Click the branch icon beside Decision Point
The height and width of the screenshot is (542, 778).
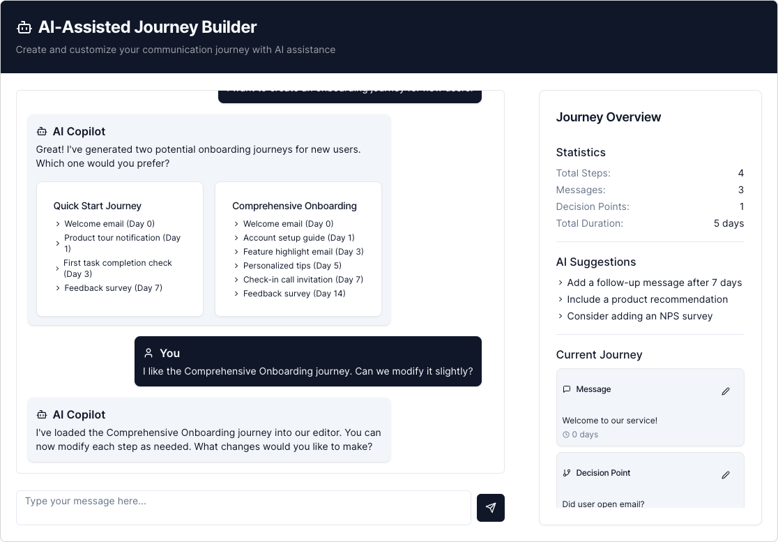tap(566, 473)
